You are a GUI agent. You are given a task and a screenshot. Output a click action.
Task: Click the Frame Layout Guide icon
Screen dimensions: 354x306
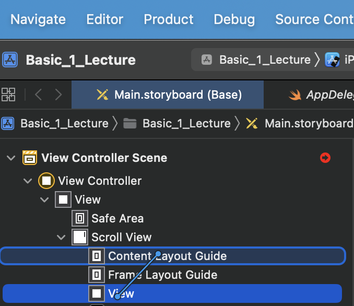click(x=97, y=275)
